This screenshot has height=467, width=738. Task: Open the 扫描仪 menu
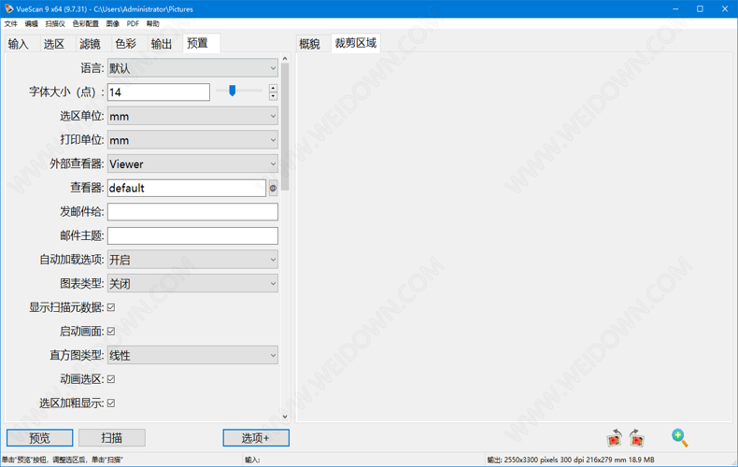pos(55,23)
